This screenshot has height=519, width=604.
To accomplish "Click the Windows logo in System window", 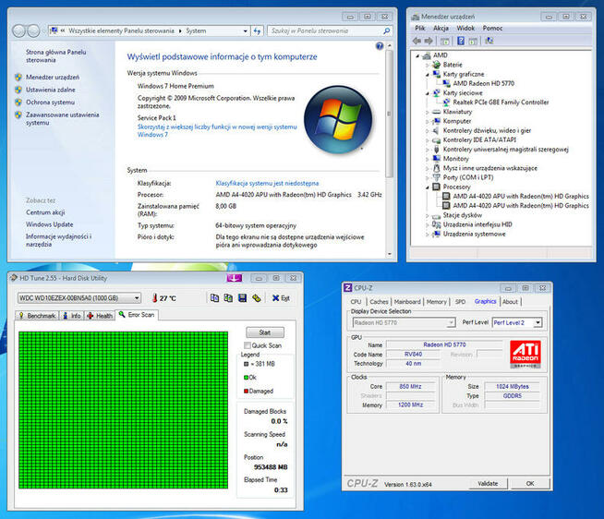I will (x=338, y=119).
